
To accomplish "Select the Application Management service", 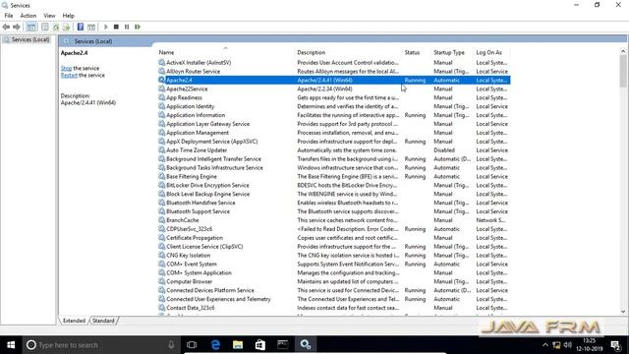I will point(334,133).
